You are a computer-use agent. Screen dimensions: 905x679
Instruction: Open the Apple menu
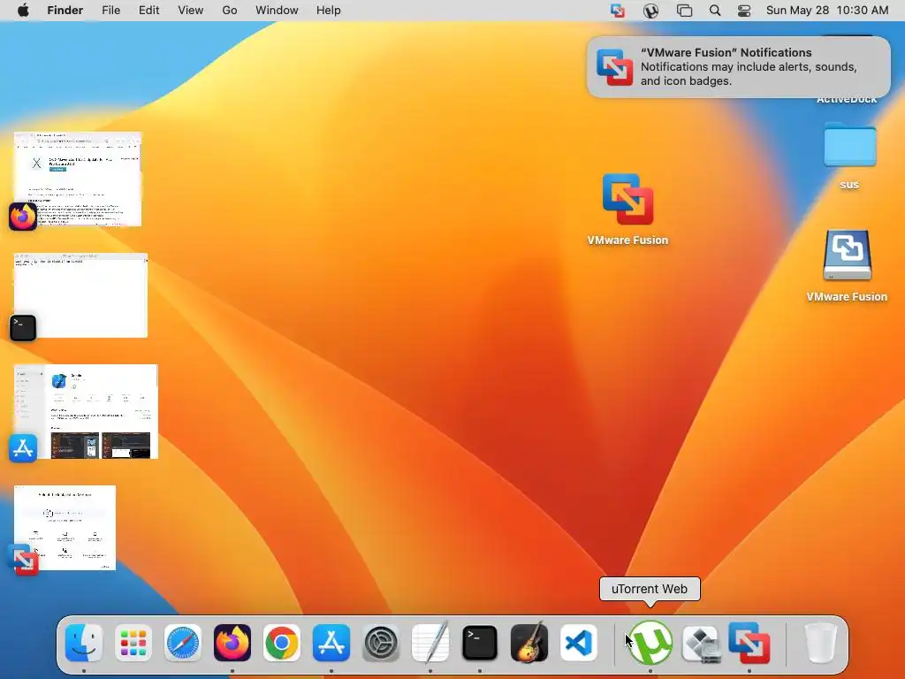coord(23,11)
